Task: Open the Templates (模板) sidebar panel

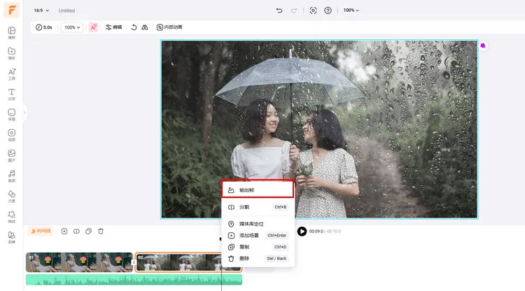Action: pyautogui.click(x=11, y=33)
